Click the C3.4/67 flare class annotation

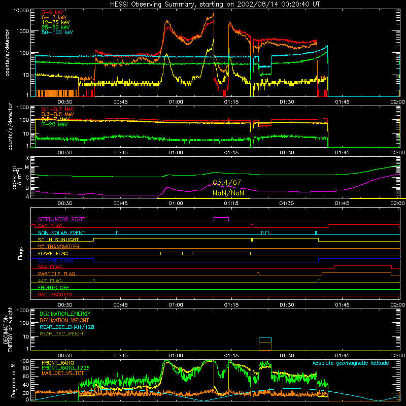[226, 183]
